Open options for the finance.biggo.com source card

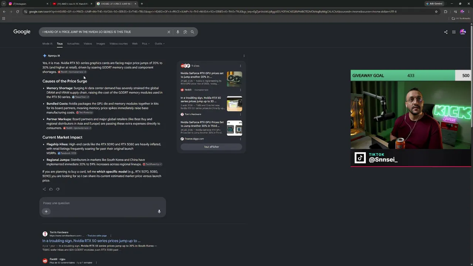coord(240,139)
